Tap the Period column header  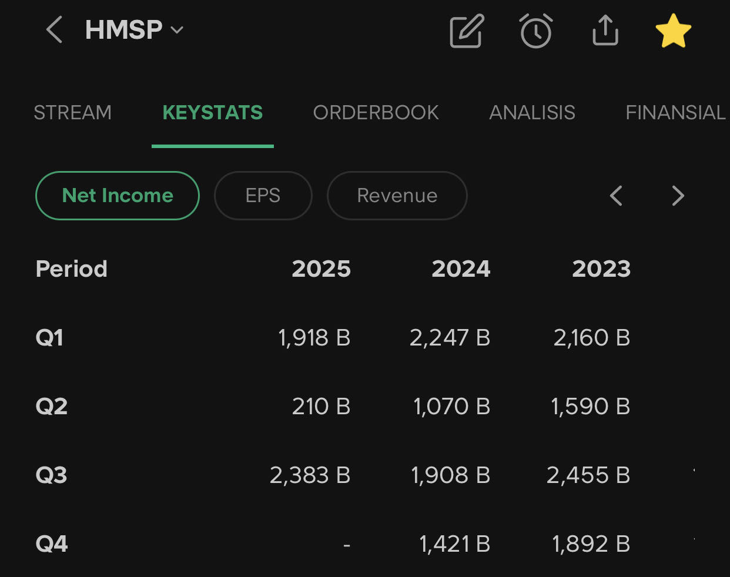coord(72,269)
